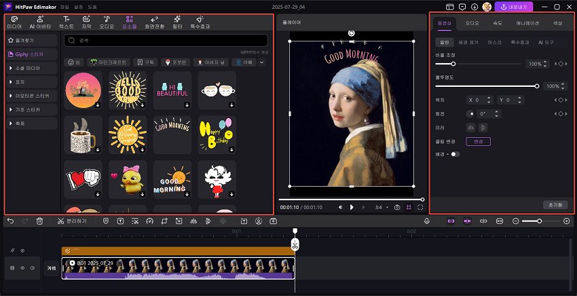Adjust the 불투명도 opacity slider
This screenshot has height=296, width=577.
pyautogui.click(x=487, y=86)
